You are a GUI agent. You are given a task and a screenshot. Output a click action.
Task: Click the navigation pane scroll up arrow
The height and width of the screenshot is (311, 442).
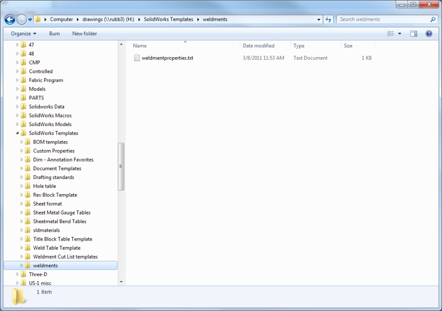[121, 44]
